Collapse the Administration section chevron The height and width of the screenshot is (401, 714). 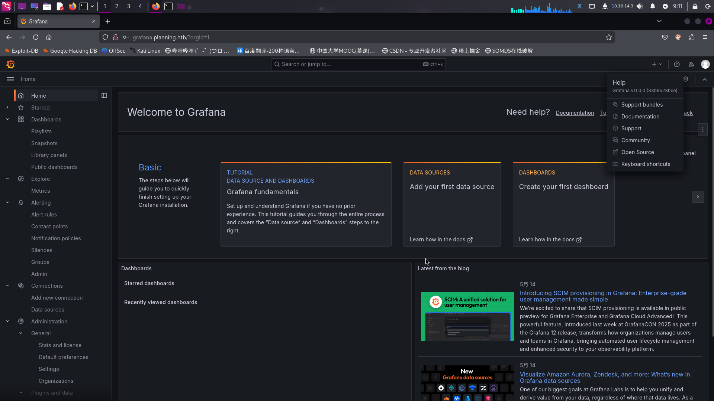click(x=7, y=322)
